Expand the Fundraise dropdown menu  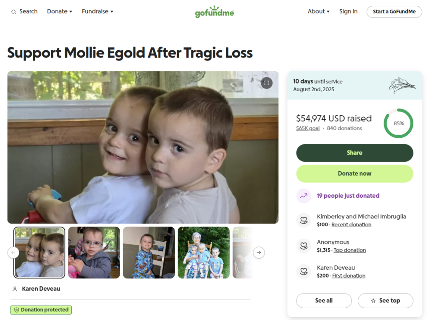(97, 11)
